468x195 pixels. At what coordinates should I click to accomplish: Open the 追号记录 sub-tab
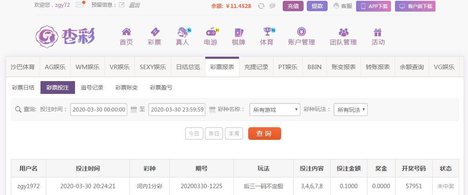point(92,88)
